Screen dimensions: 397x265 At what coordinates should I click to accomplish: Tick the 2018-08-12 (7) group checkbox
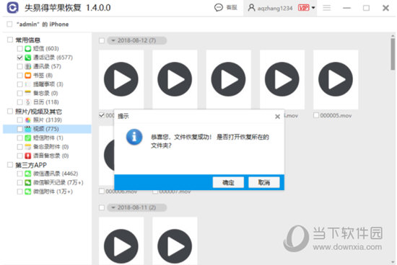point(102,40)
